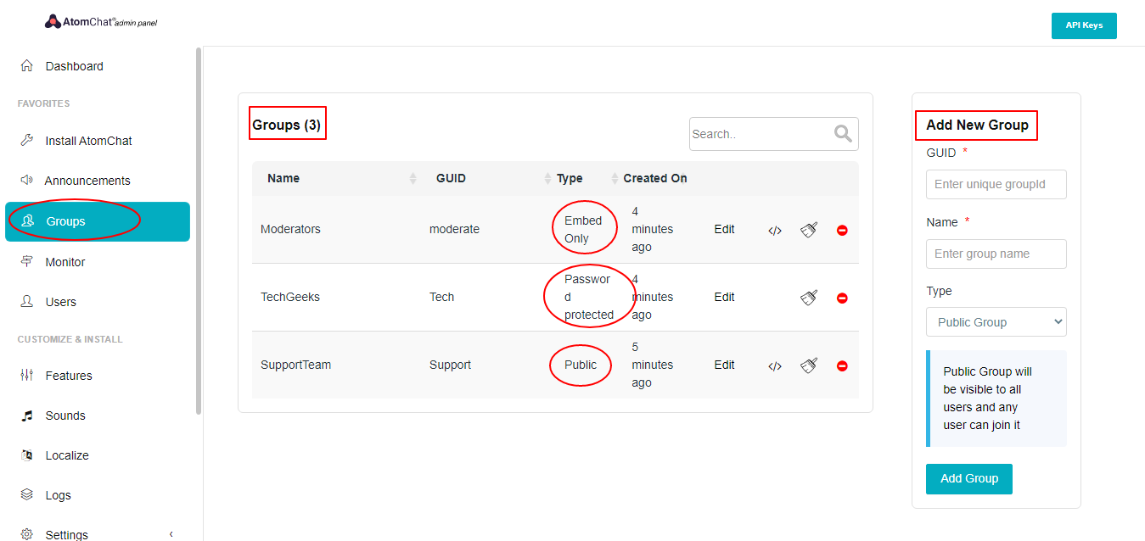Edit the TechGeeks group
Viewport: 1145px width, 541px height.
click(x=724, y=297)
